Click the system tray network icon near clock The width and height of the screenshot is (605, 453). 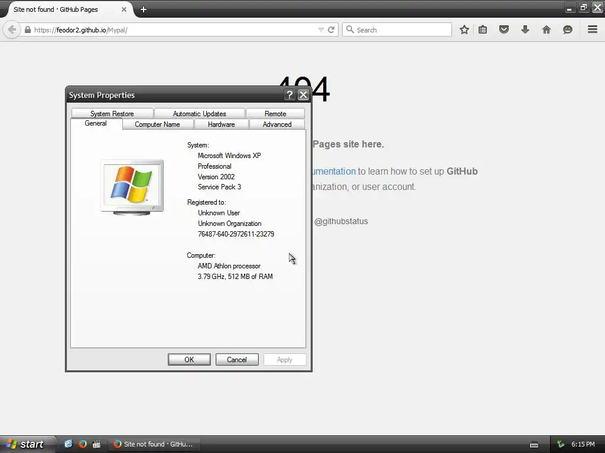click(x=561, y=444)
